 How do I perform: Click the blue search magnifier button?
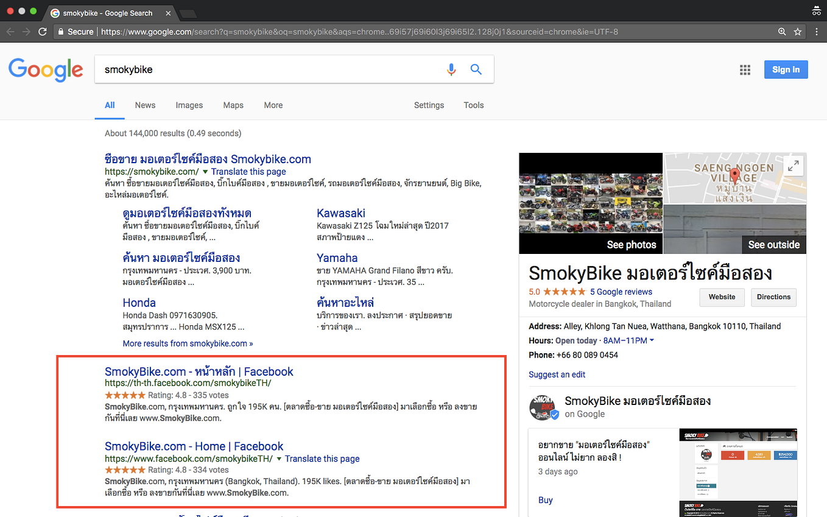[476, 69]
